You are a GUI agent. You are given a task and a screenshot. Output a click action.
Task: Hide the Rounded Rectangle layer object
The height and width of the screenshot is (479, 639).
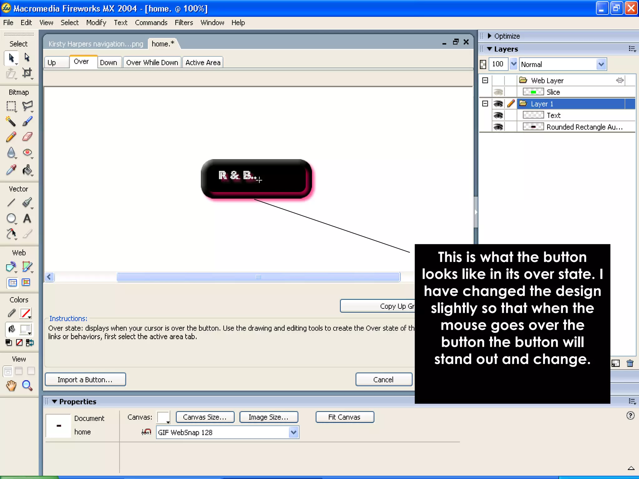point(498,127)
